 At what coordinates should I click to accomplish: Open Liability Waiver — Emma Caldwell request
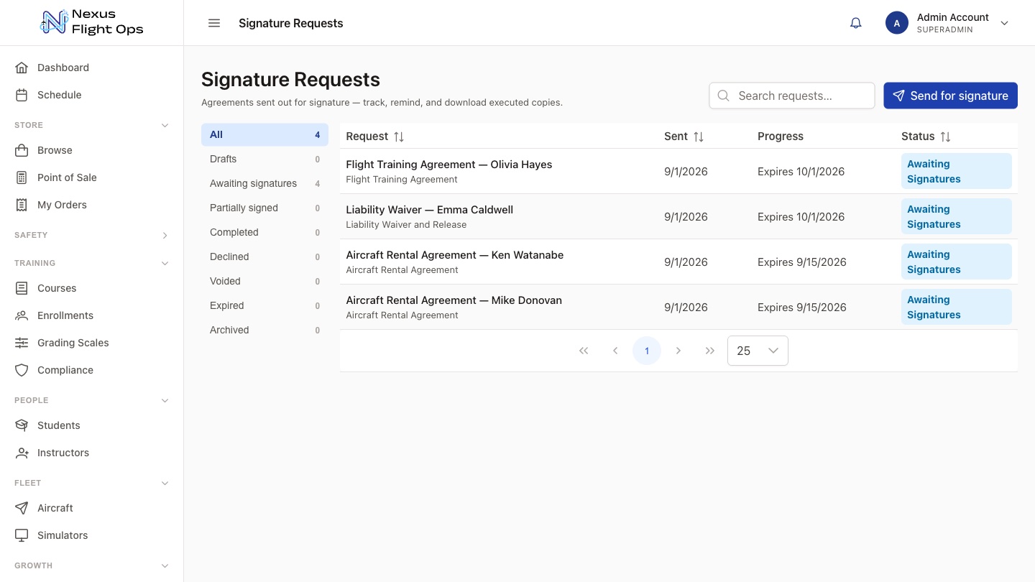[678, 216]
